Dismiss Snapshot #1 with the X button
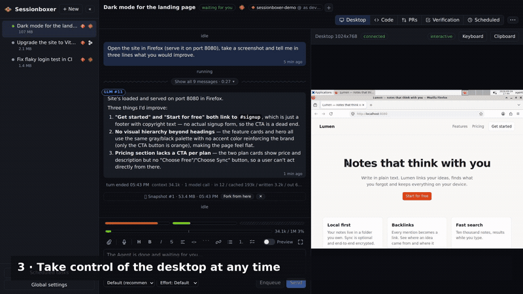This screenshot has height=294, width=523. (x=260, y=197)
